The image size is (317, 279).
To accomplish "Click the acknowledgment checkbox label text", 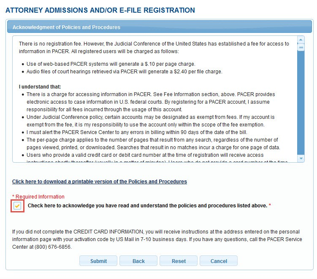I will pos(147,206).
